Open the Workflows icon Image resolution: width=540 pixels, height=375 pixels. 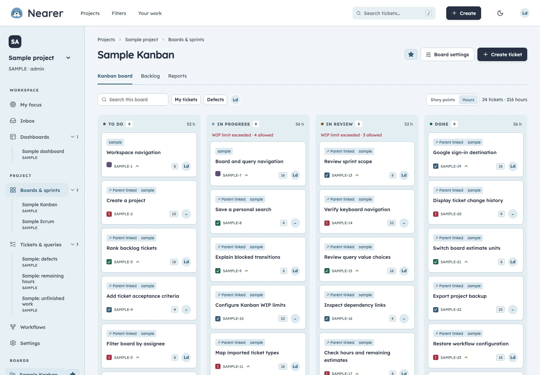tap(13, 327)
